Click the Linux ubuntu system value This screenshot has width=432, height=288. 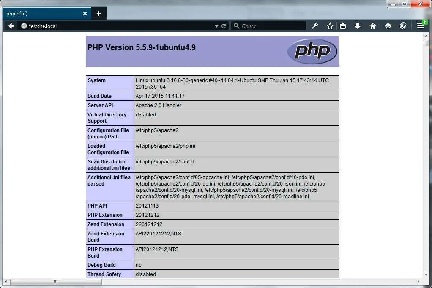(x=232, y=83)
